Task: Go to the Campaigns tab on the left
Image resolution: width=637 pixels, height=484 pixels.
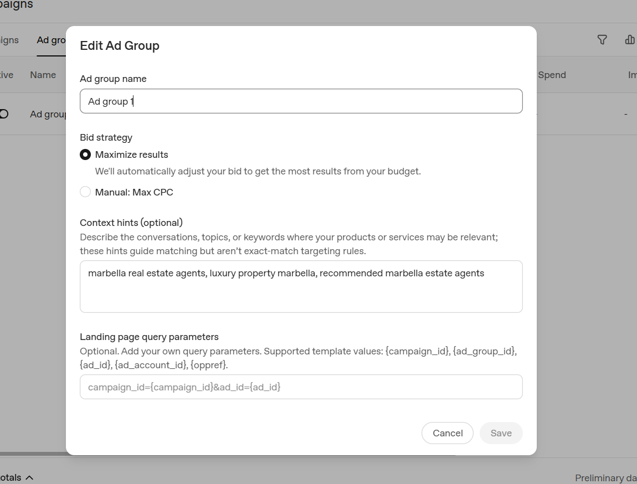Action: 9,40
